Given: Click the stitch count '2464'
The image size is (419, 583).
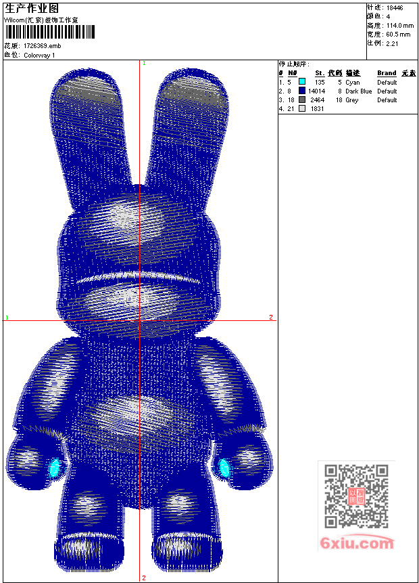Looking at the screenshot, I should (318, 100).
